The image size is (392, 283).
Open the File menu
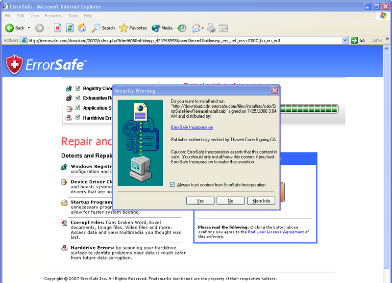(x=8, y=16)
